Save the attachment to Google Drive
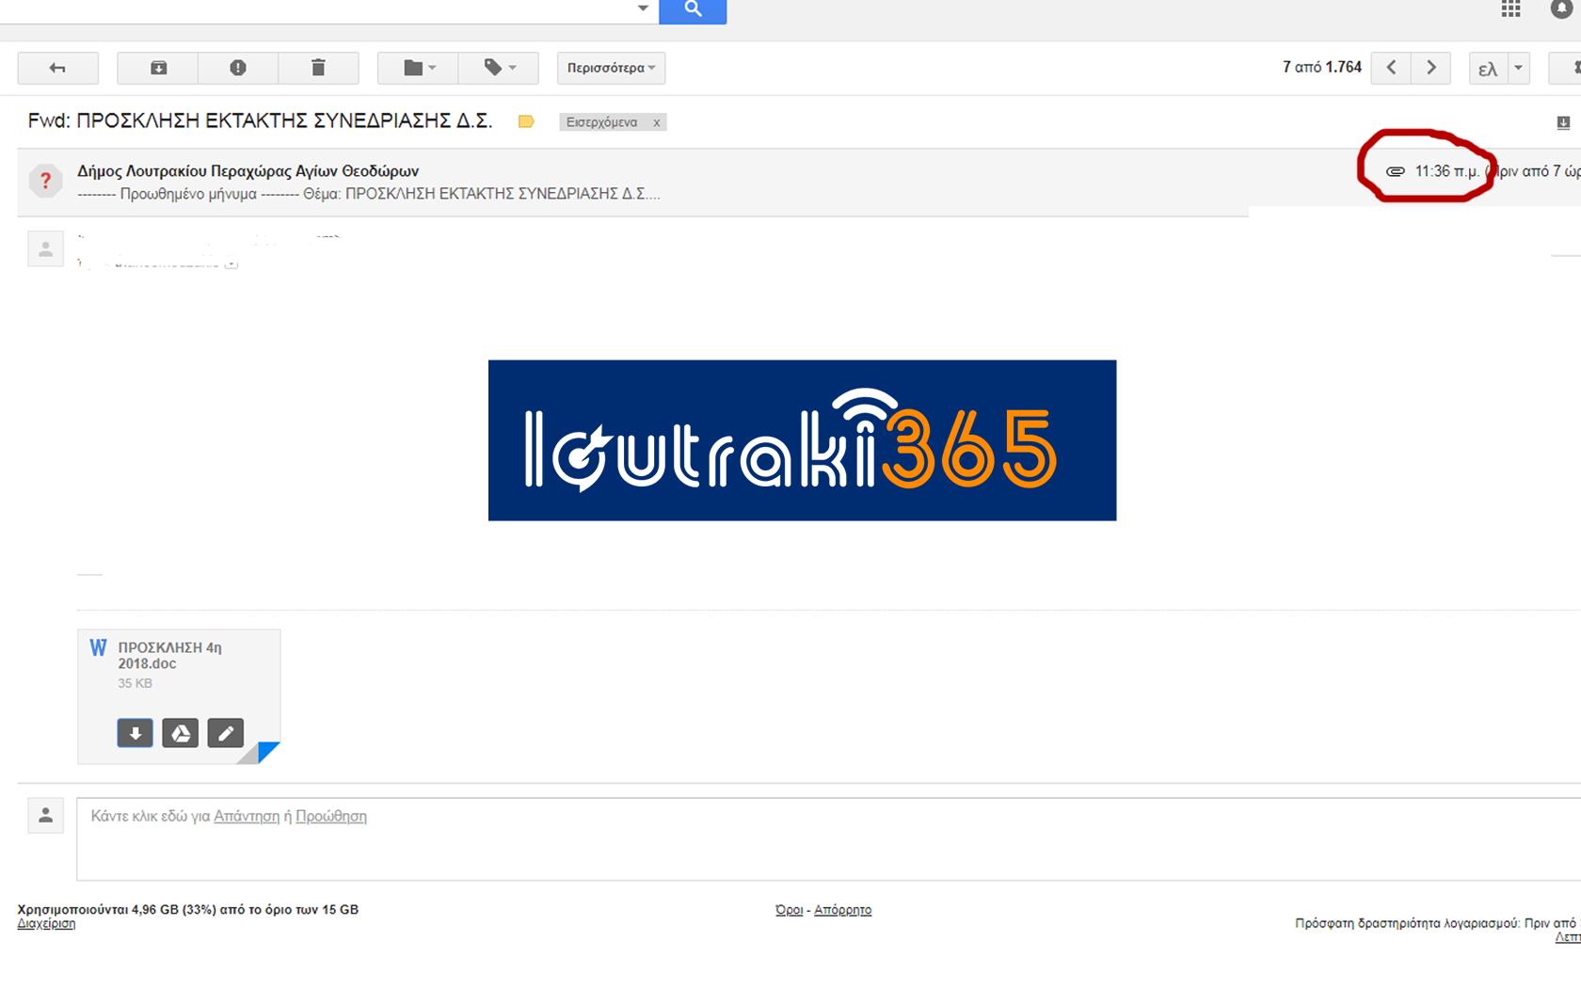 (180, 733)
